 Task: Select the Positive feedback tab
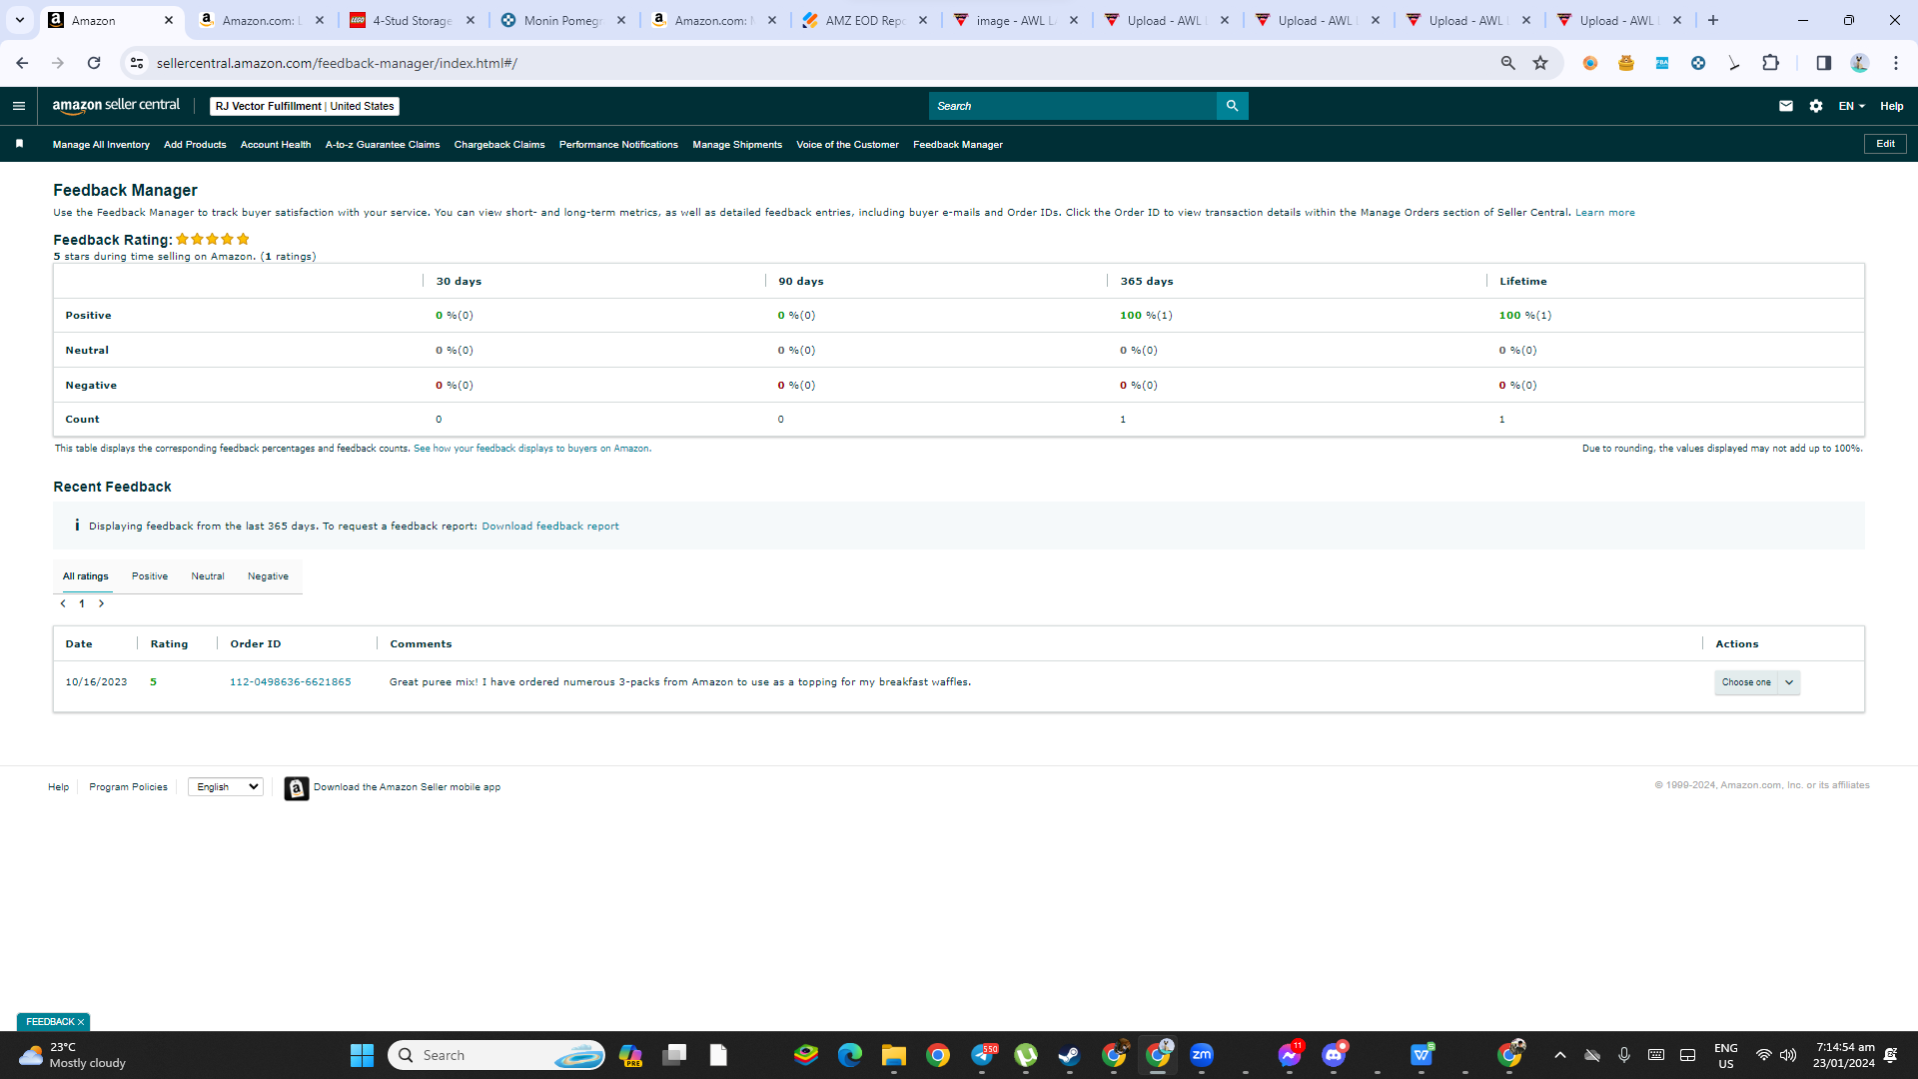pyautogui.click(x=150, y=576)
